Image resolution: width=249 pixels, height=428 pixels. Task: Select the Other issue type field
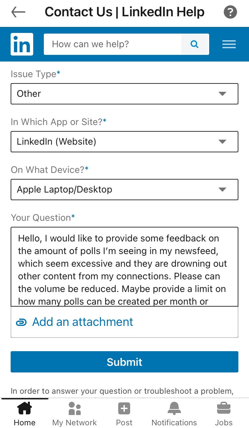(x=124, y=94)
